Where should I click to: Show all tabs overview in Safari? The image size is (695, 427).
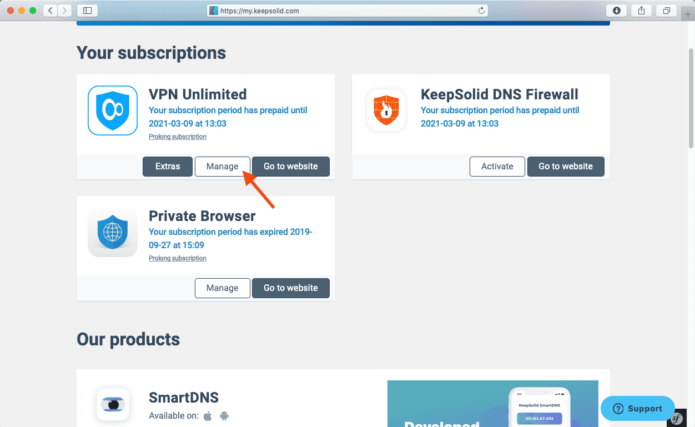point(666,11)
